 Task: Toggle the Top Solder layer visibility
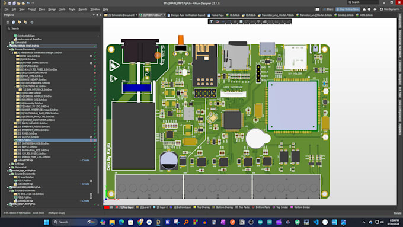(280, 207)
